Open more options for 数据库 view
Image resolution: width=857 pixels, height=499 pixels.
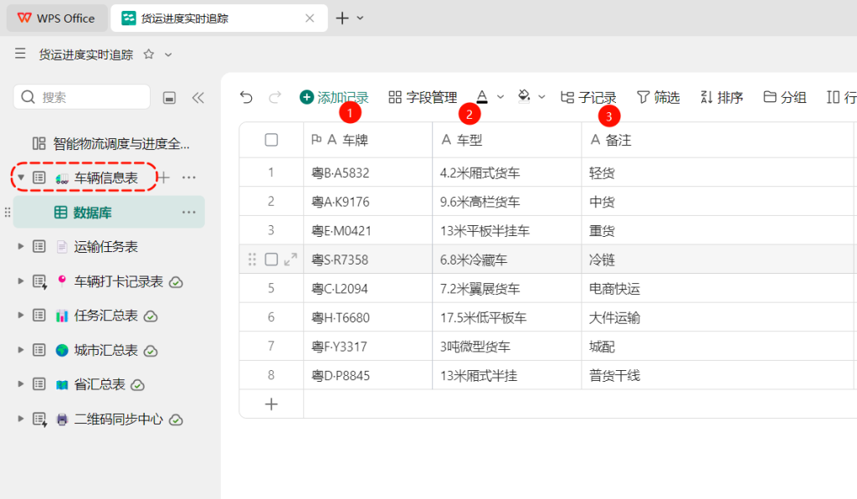[188, 212]
